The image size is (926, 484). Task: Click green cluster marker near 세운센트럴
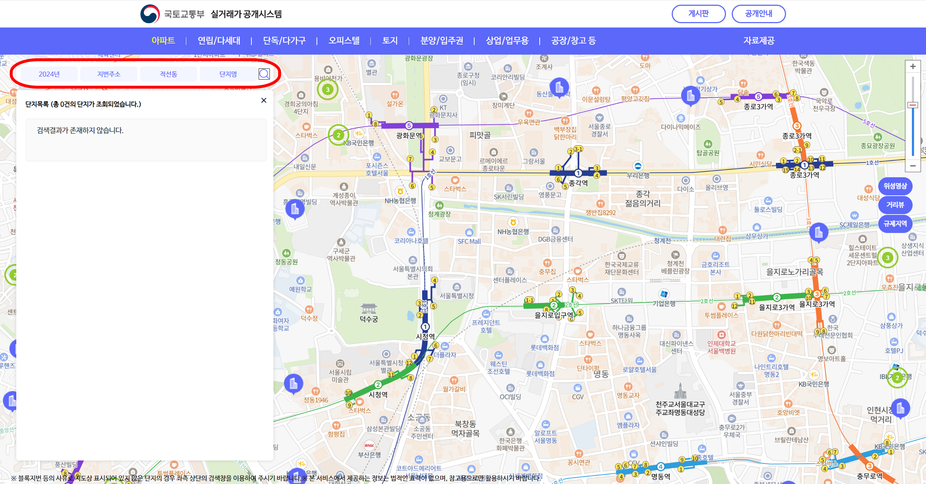pyautogui.click(x=887, y=258)
